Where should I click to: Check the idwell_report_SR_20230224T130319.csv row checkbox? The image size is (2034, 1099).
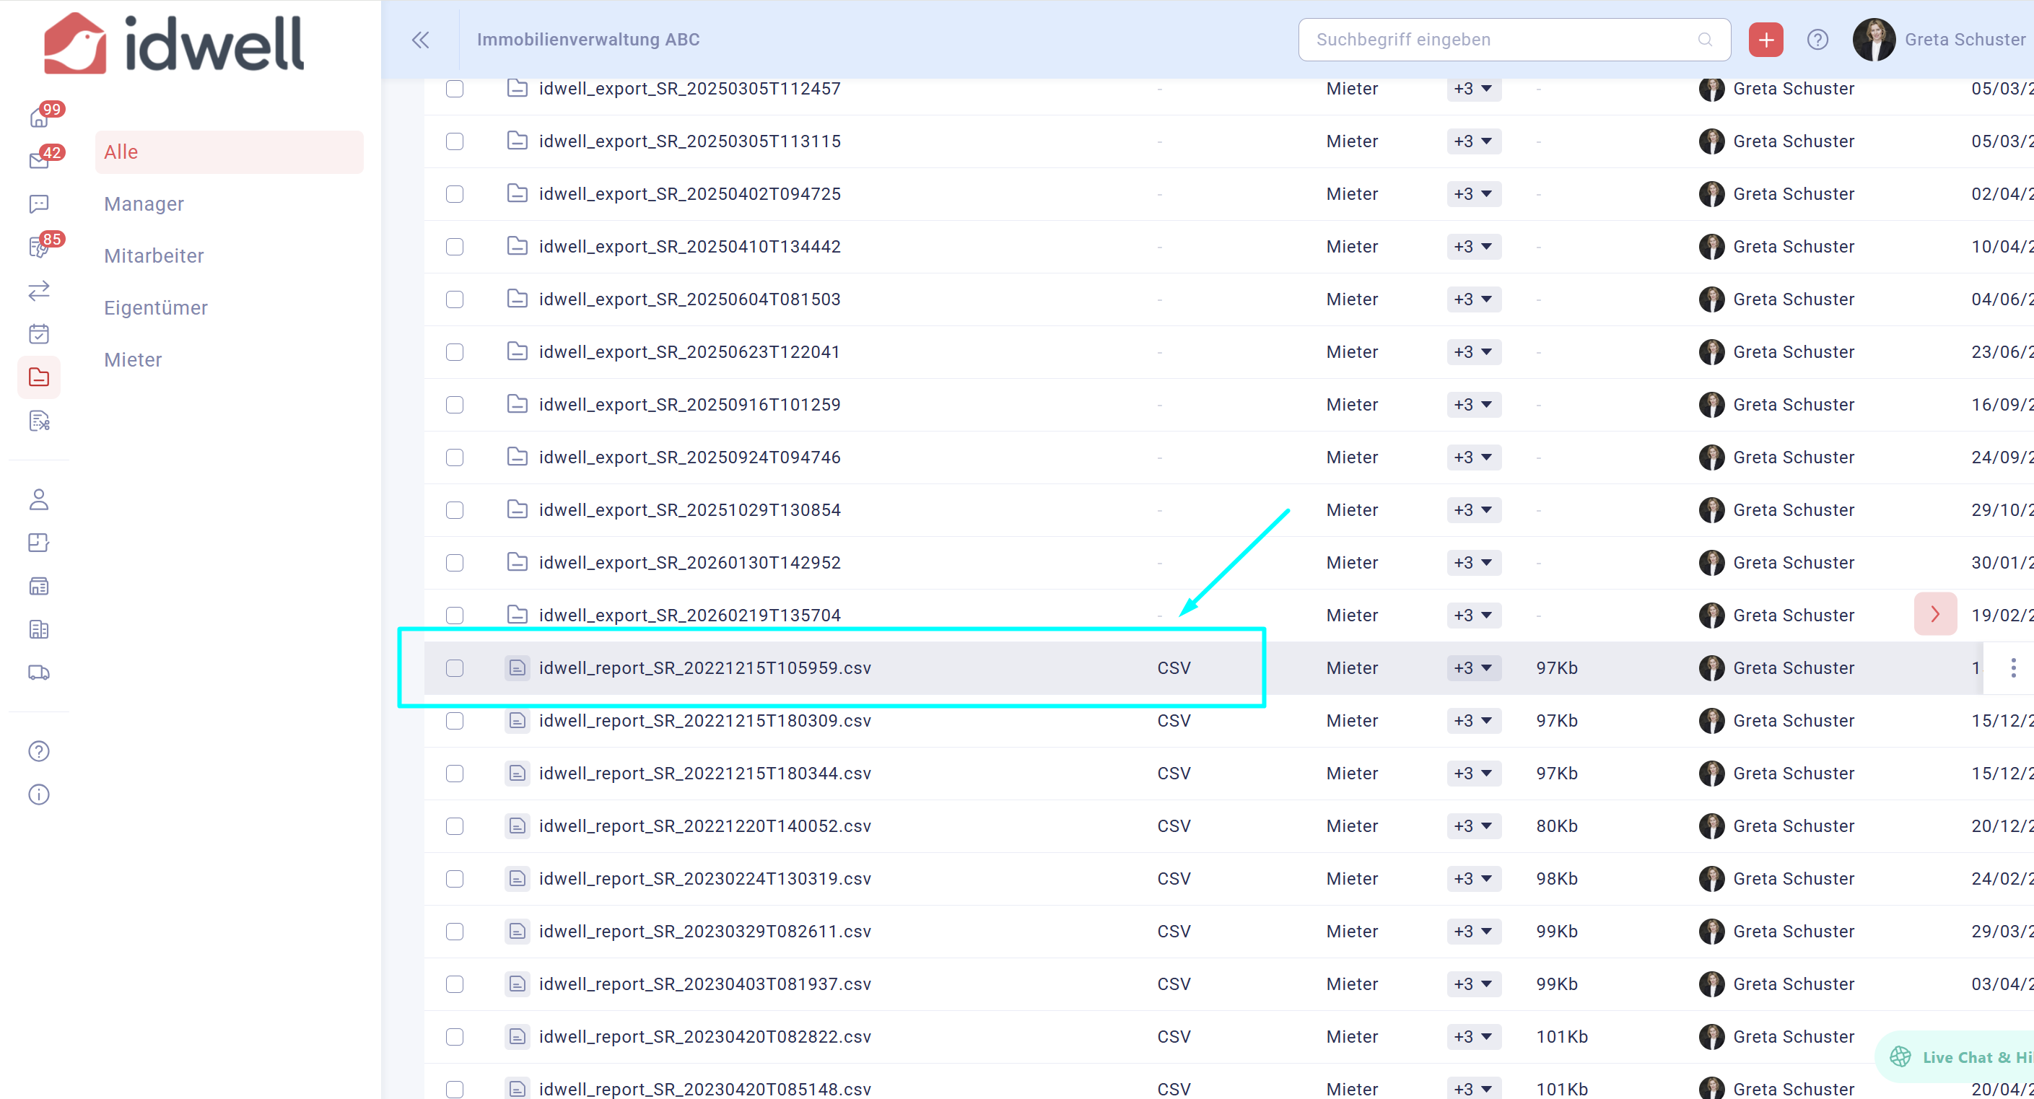tap(455, 879)
